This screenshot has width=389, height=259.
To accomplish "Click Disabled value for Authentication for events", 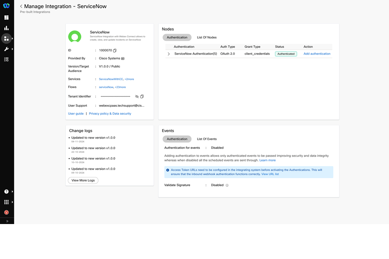I will coord(217,148).
